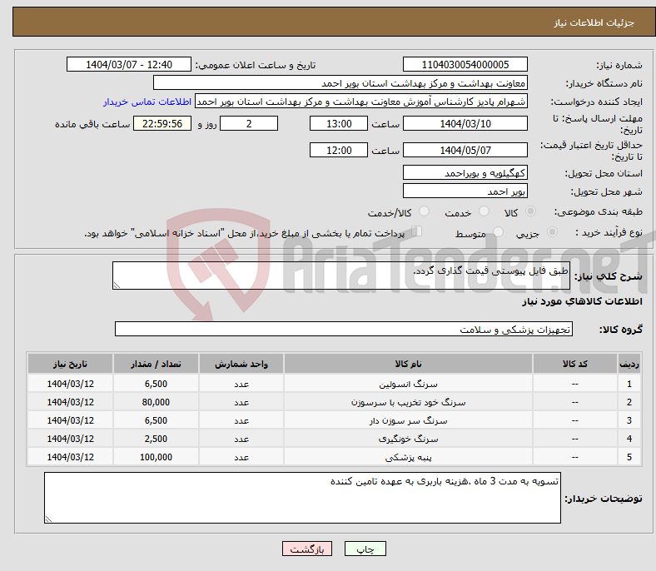
Task: Select the سرنگ سر سوزن دار cell
Action: tap(408, 420)
